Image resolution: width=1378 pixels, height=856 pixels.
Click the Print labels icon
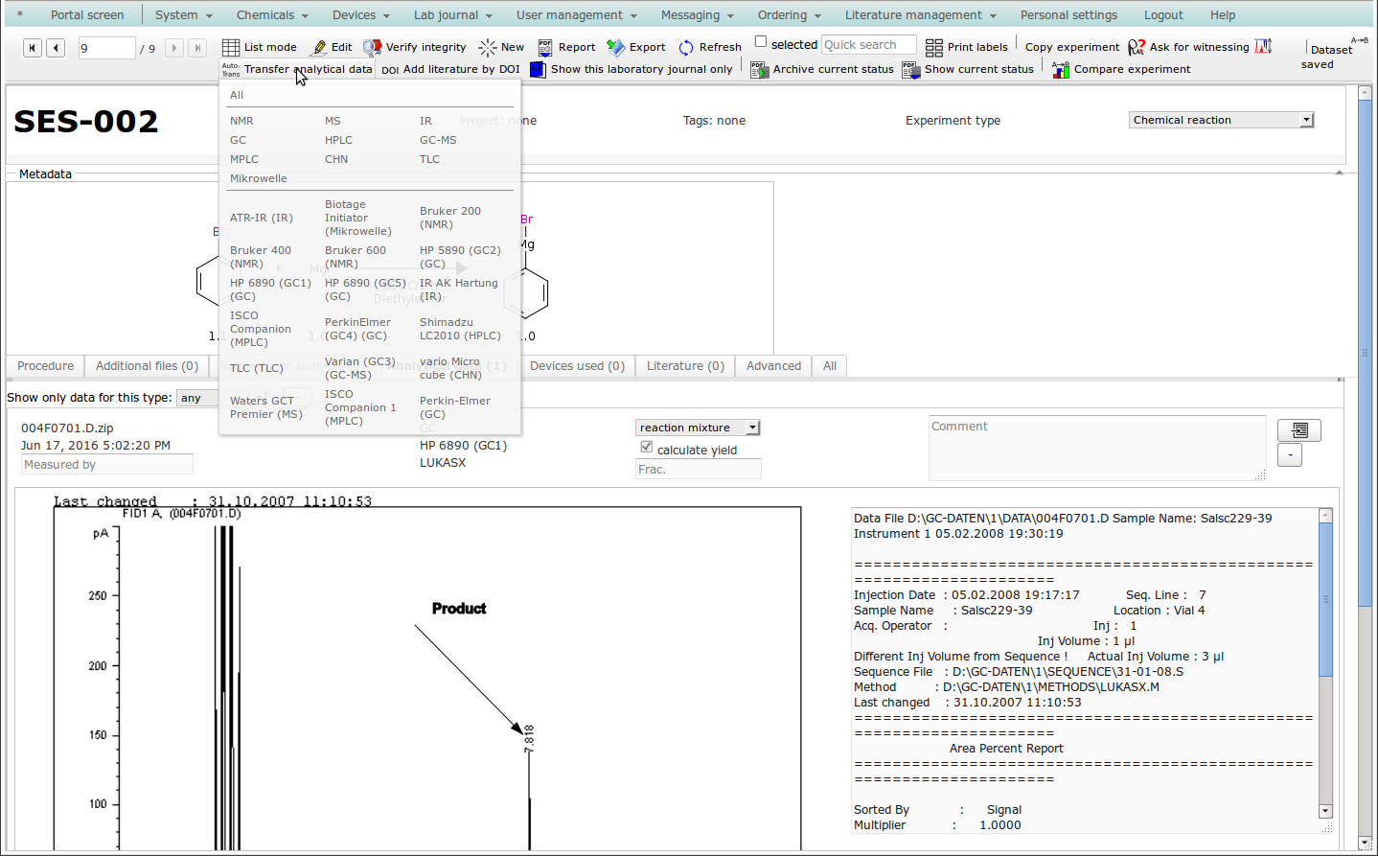pyautogui.click(x=934, y=47)
